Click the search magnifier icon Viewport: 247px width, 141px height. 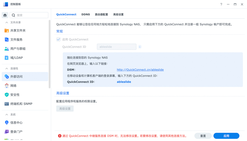point(14,15)
